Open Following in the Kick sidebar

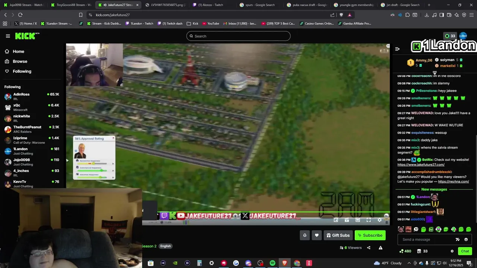pyautogui.click(x=18, y=71)
